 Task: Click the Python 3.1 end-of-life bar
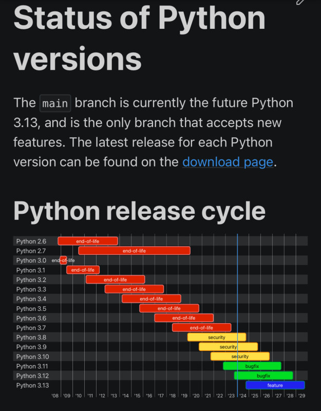click(x=83, y=270)
